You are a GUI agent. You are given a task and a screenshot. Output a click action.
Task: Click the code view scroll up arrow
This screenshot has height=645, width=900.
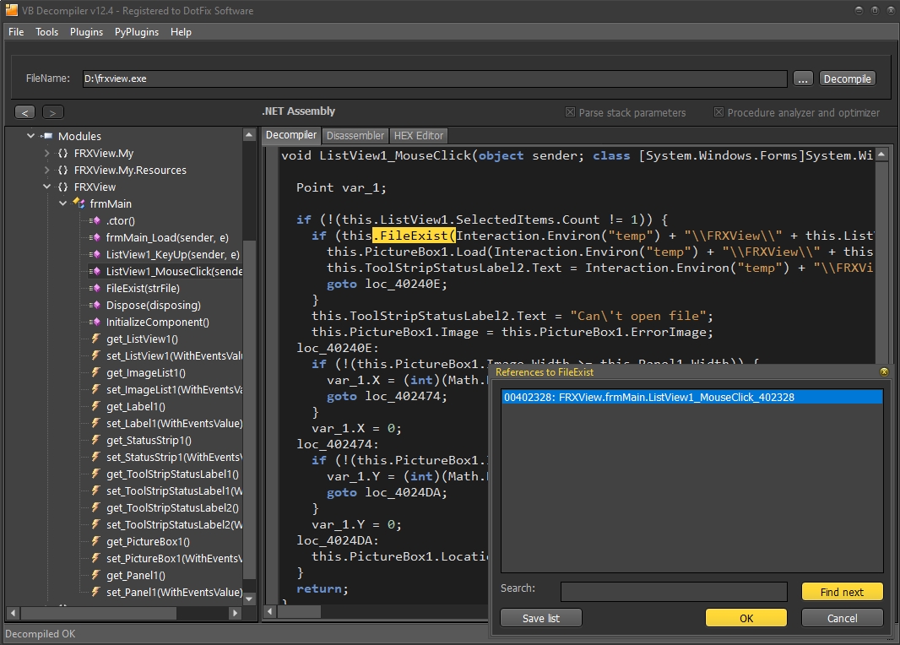[881, 154]
